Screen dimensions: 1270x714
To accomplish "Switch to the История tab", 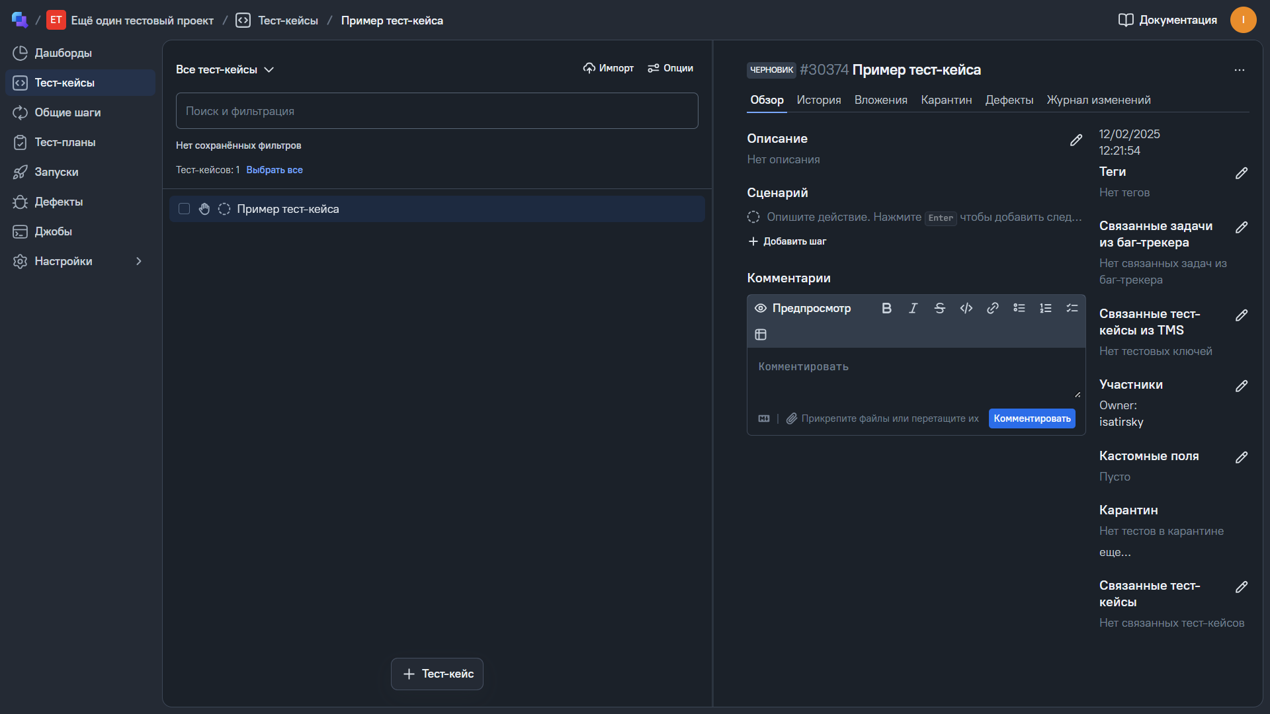I will [x=818, y=100].
